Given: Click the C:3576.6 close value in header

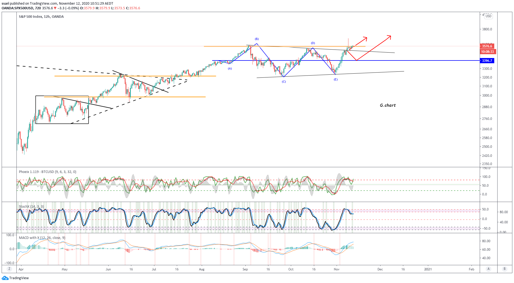Looking at the screenshot, I should click(133, 8).
